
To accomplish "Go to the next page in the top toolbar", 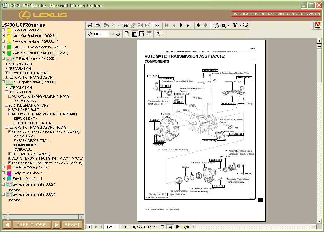I will (x=181, y=25).
